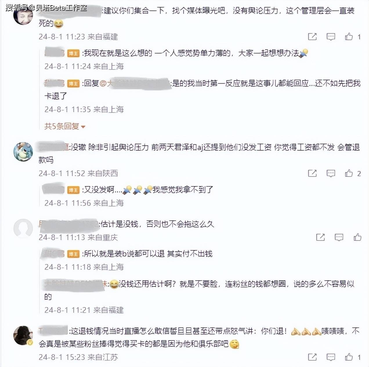Open the default gray avatar profile
Viewport: 369px width, 367px height.
[x=23, y=229]
